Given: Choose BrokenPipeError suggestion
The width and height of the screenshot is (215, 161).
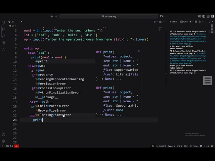Looking at the screenshot, I should (65, 110).
